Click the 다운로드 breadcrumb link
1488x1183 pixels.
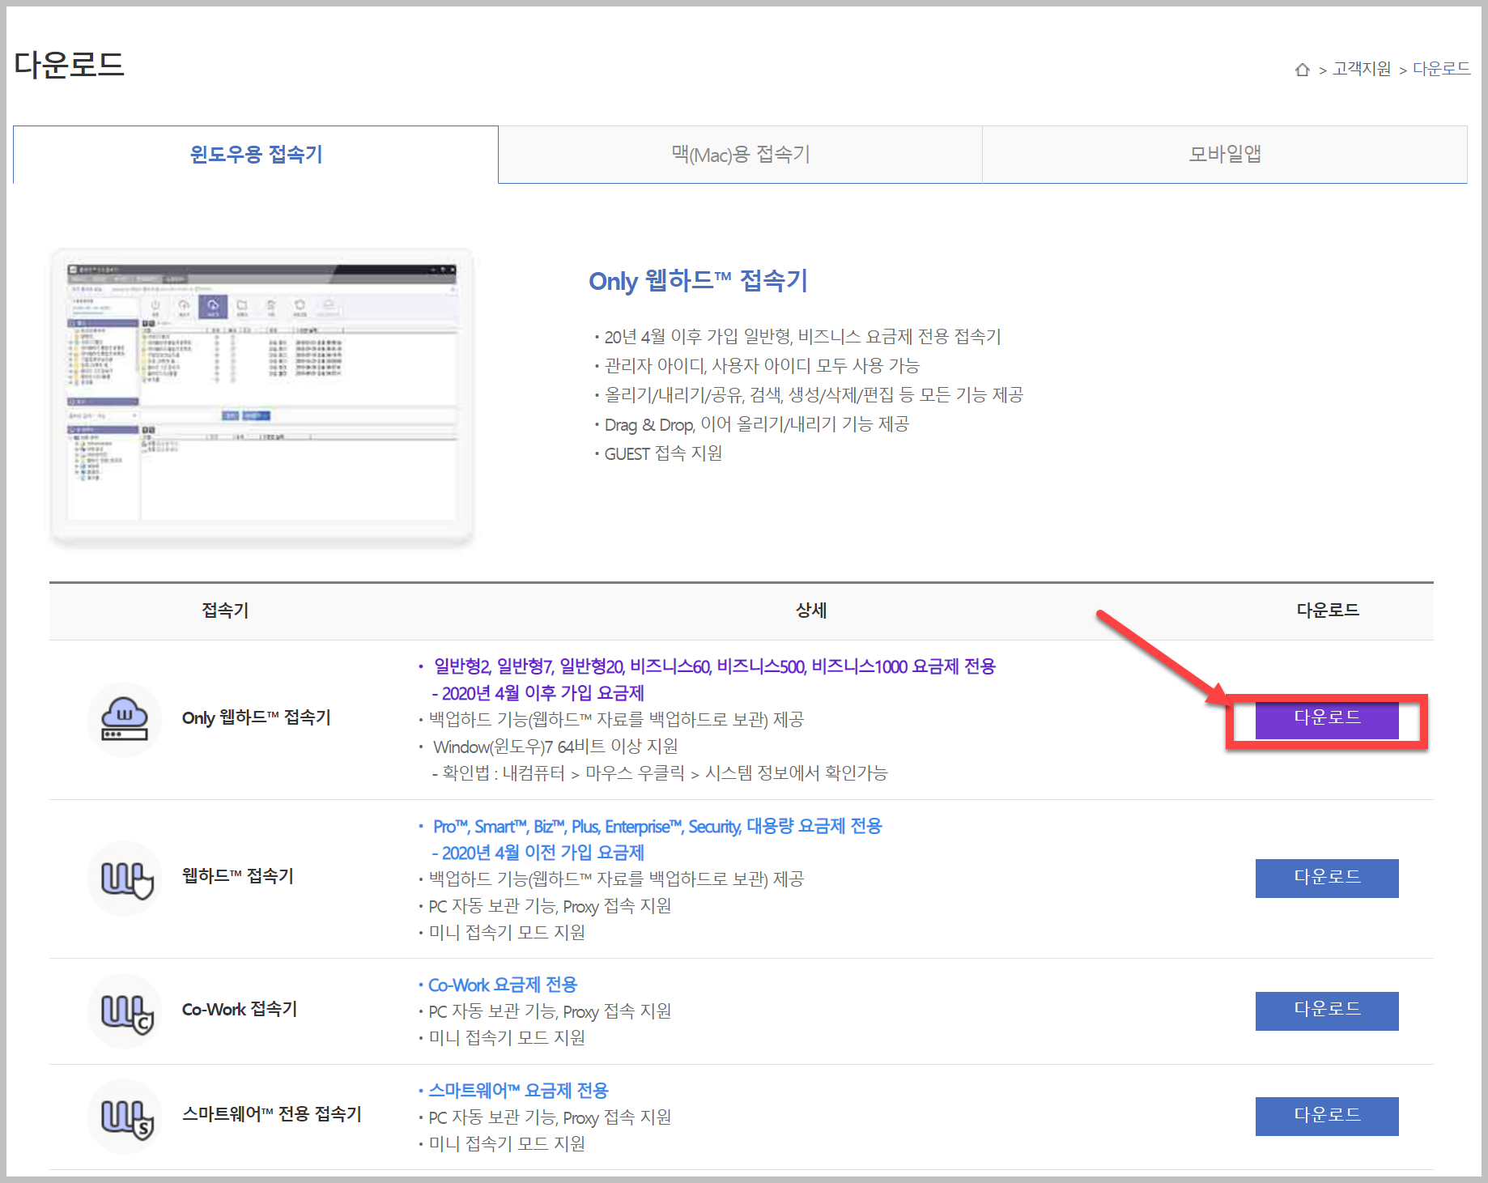coord(1441,70)
